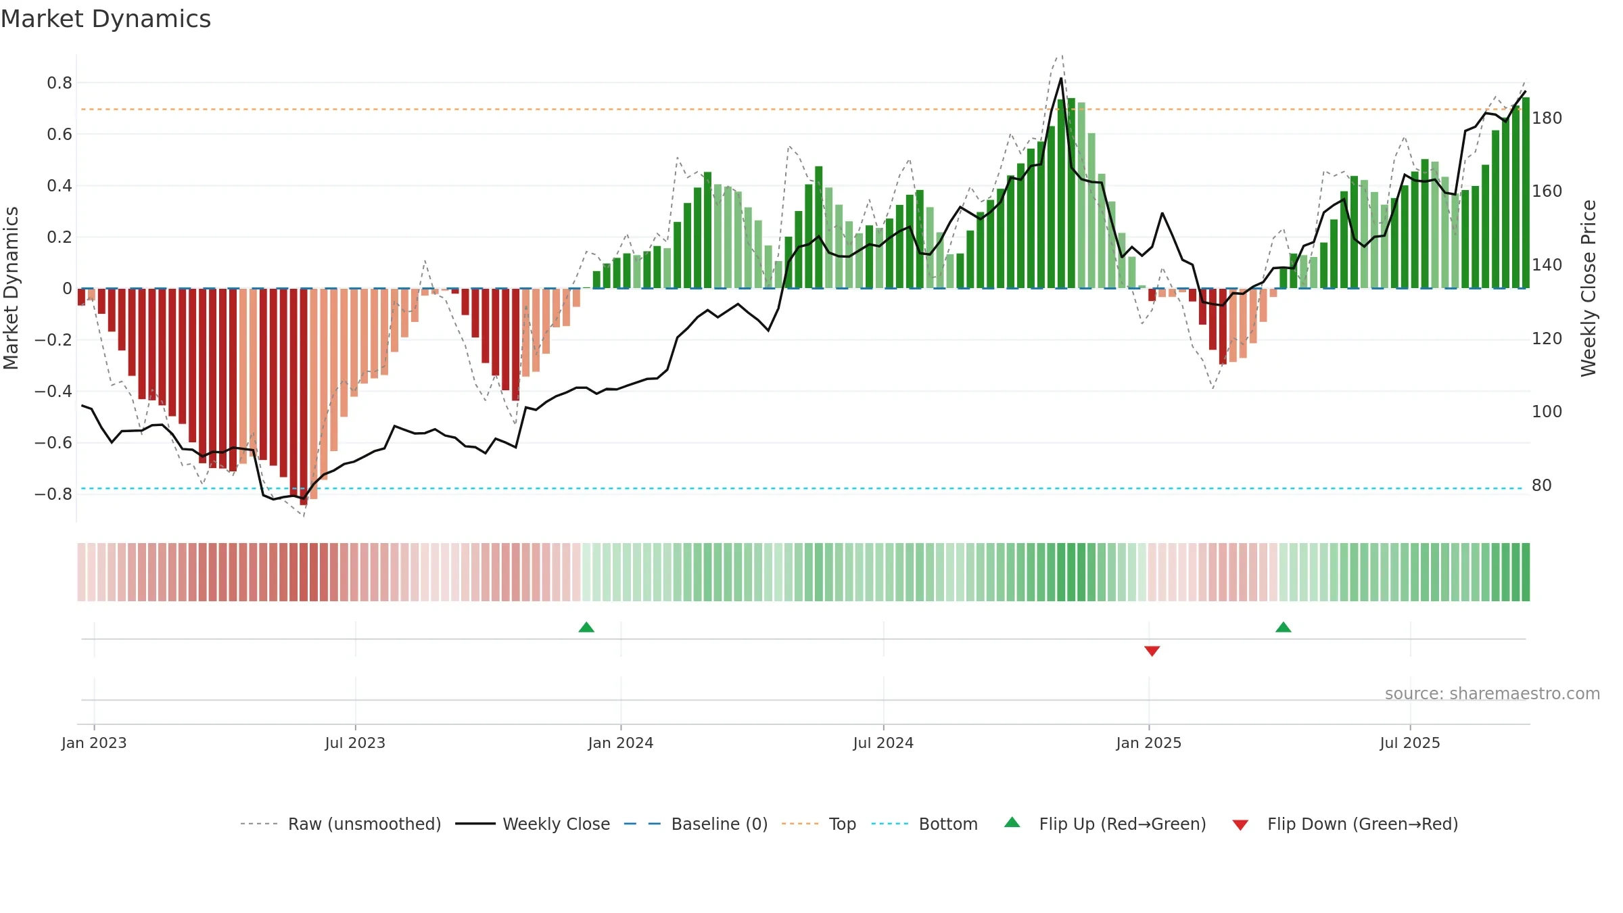The image size is (1623, 913).
Task: Click the first pale red heatmap cell
Action: pos(81,572)
